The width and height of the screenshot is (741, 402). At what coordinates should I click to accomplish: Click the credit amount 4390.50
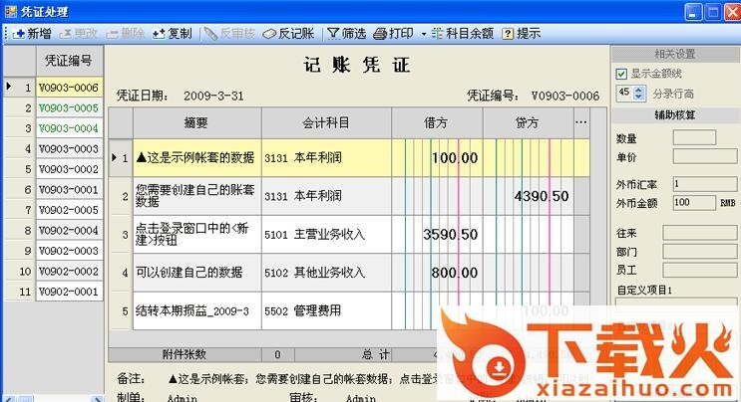click(542, 196)
